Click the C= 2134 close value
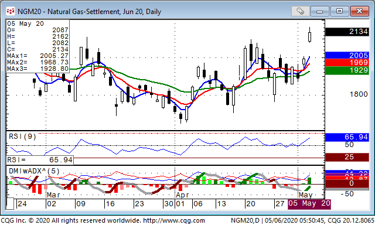 [x=37, y=49]
